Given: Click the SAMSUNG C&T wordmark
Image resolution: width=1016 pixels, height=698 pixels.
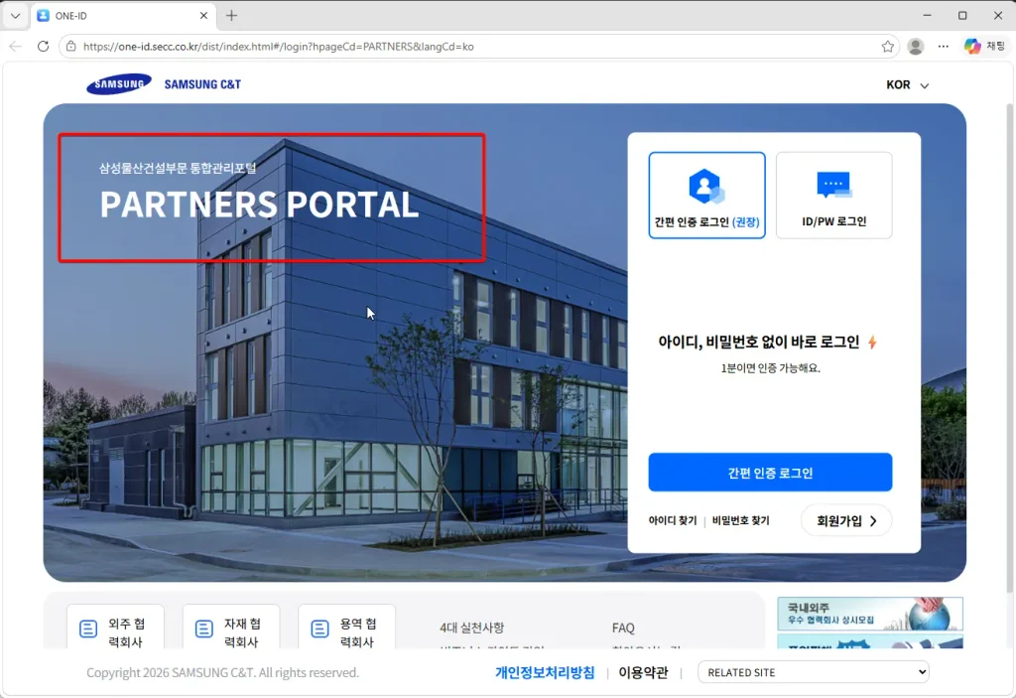Looking at the screenshot, I should click(202, 84).
